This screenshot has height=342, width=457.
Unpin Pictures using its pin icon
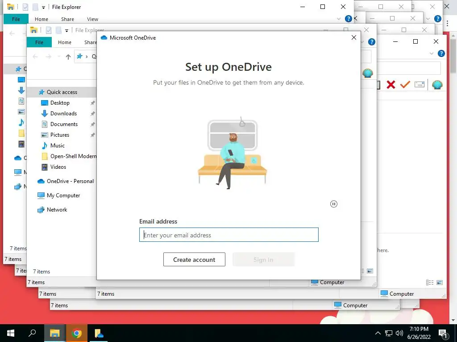(92, 134)
